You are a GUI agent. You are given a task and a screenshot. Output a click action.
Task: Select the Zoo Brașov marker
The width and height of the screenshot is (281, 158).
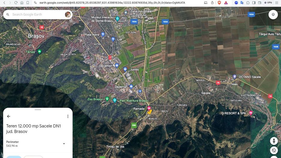click(x=107, y=99)
